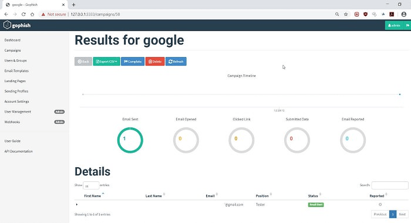Mark the campaign with Complete button
The width and height of the screenshot is (411, 223).
coord(133,61)
